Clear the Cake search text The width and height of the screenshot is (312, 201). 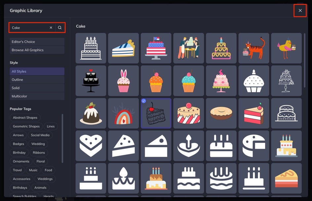tap(51, 28)
